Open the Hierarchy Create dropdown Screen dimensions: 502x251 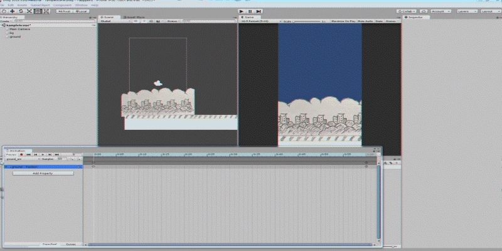coord(5,21)
